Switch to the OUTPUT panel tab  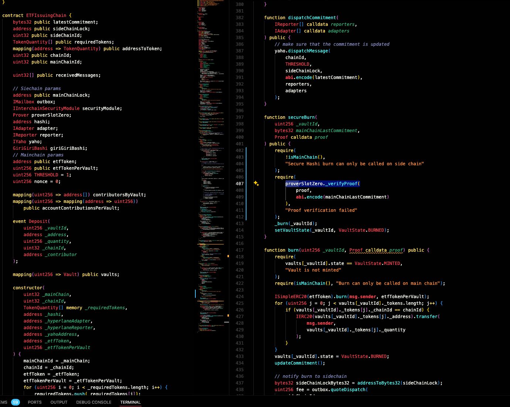tap(59, 402)
